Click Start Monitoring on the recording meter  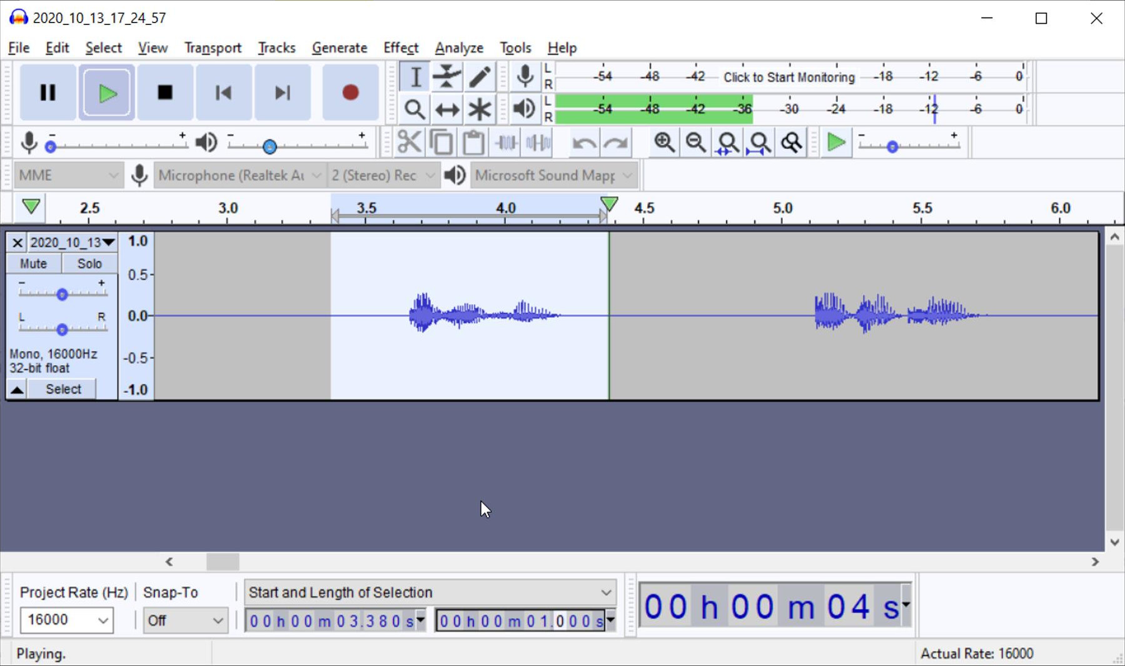[788, 77]
